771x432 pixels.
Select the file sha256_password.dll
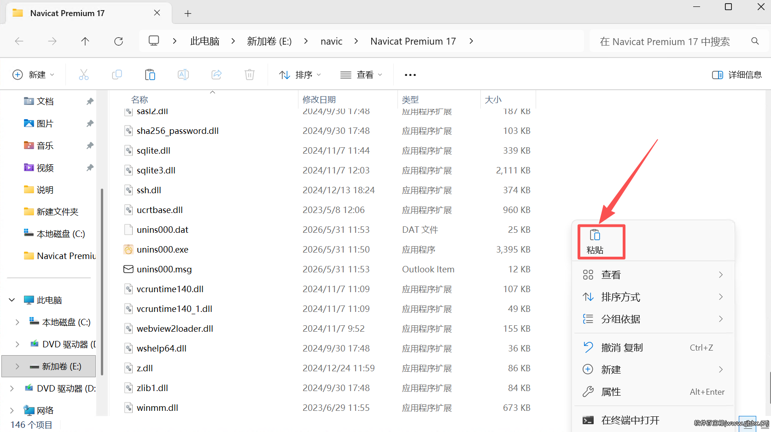(178, 131)
